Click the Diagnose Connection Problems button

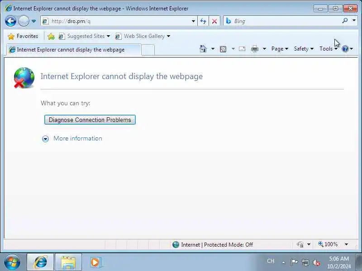[x=90, y=120]
